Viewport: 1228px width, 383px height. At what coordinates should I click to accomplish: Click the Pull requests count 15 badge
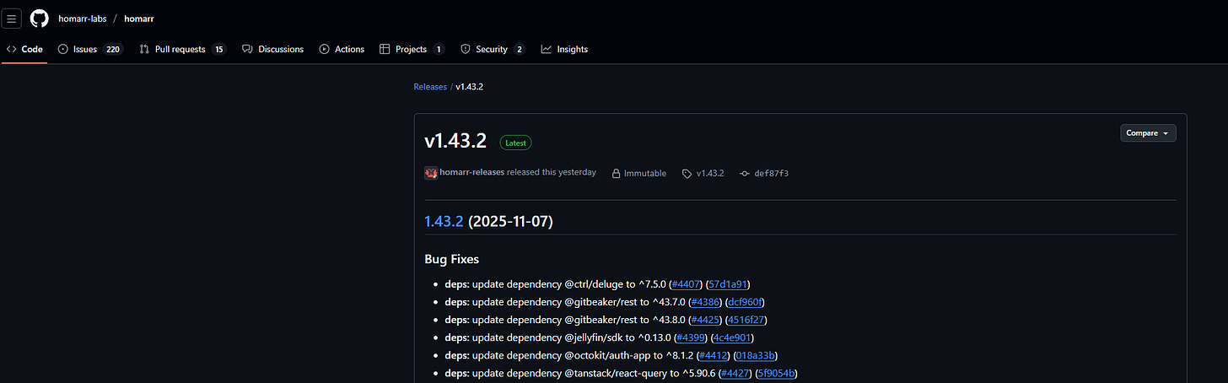219,49
